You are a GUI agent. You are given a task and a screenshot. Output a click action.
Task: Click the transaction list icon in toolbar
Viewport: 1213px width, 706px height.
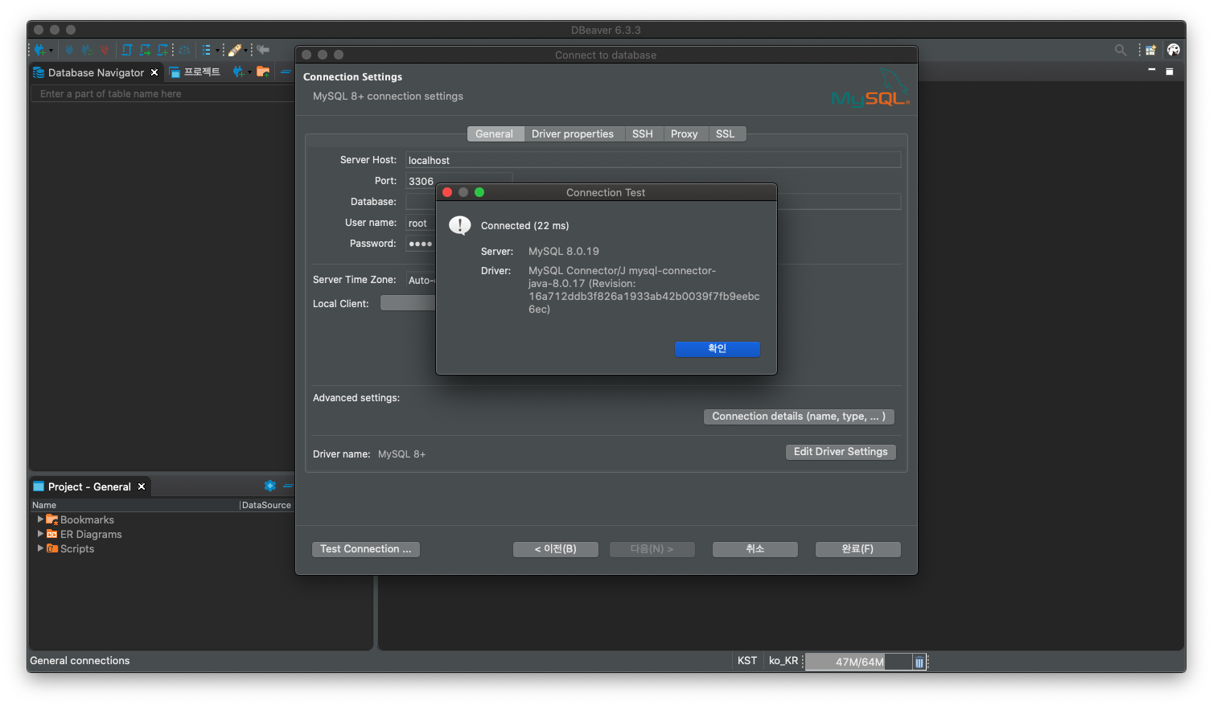pos(207,50)
